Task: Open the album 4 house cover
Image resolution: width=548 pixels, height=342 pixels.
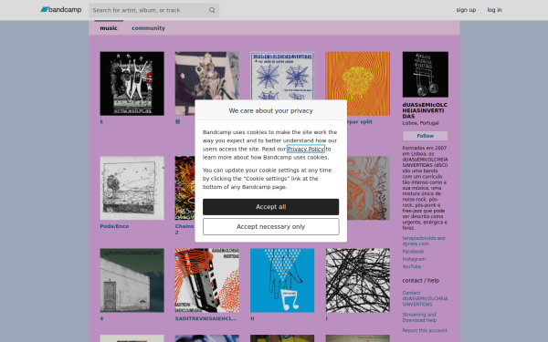Action: click(132, 280)
